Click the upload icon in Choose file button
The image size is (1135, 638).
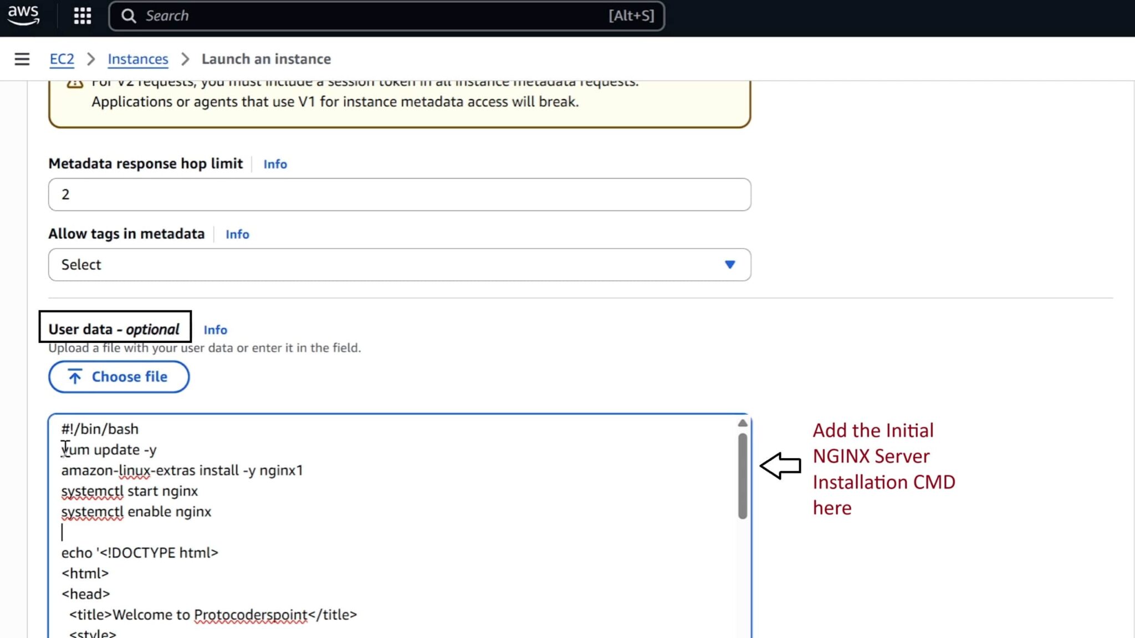(x=75, y=376)
